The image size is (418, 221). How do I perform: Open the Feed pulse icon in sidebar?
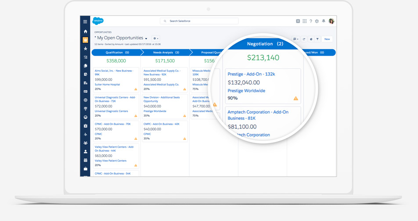[x=85, y=135]
